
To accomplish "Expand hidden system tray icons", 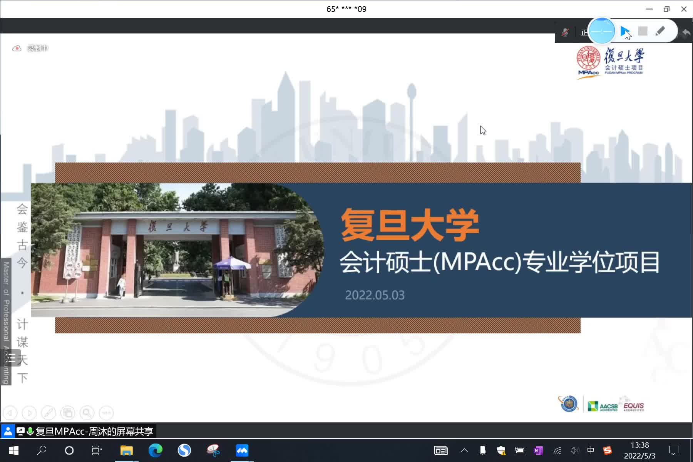I will (464, 450).
